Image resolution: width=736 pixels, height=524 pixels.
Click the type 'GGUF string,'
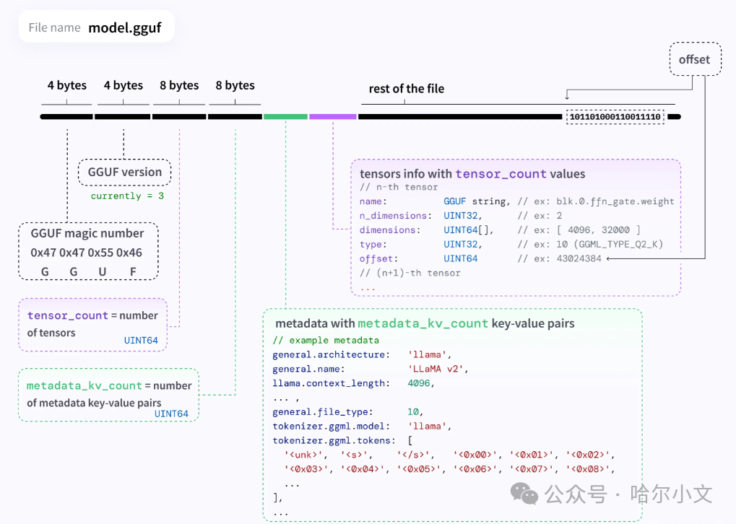[x=477, y=201]
